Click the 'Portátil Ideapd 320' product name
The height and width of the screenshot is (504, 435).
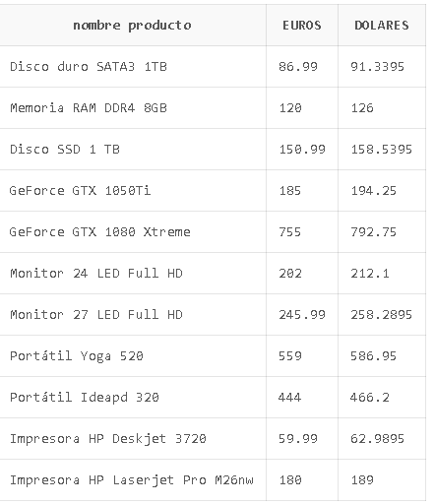click(x=85, y=398)
